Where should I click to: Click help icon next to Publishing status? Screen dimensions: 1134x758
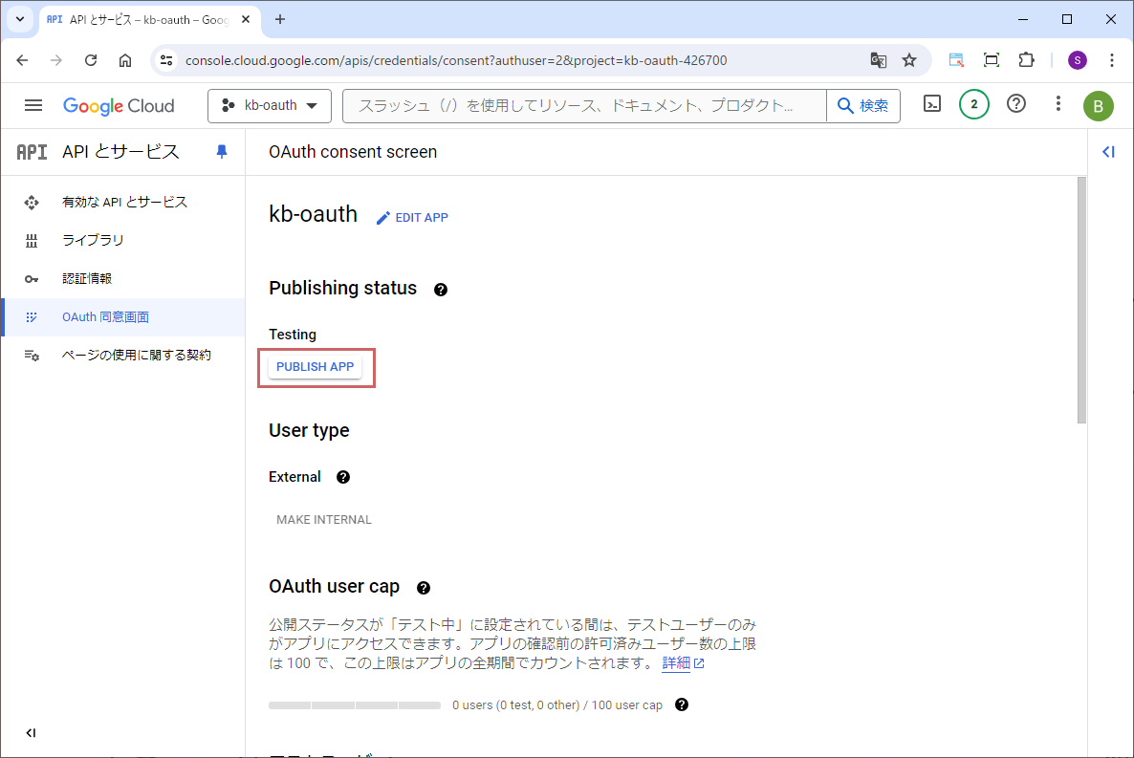(441, 290)
